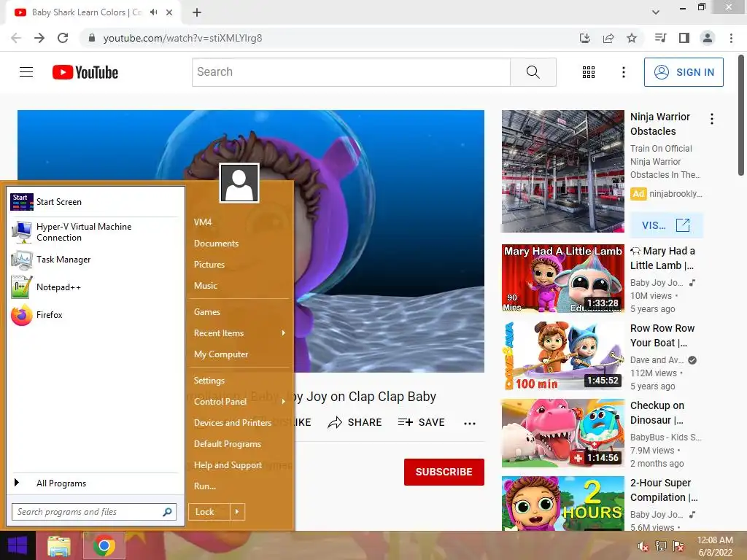
Task: Open YouTube settings three-dot menu
Action: [623, 72]
